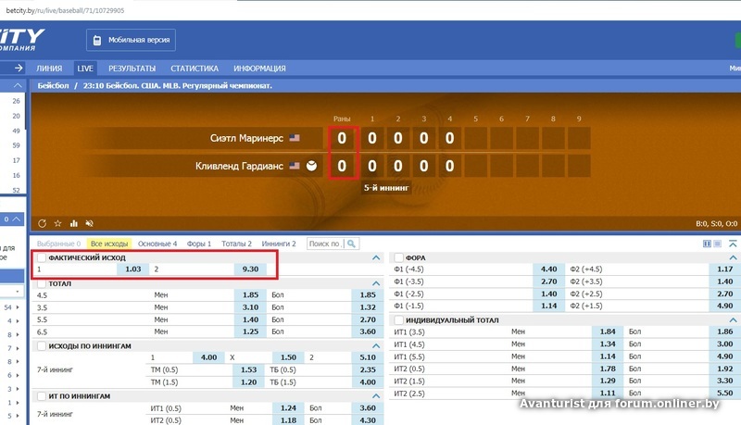Pick Ф1 (-1.5) odds 1.14
This screenshot has width=741, height=425.
click(x=548, y=306)
